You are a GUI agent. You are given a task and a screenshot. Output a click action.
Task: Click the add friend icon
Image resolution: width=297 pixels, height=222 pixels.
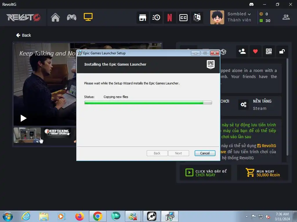click(242, 51)
